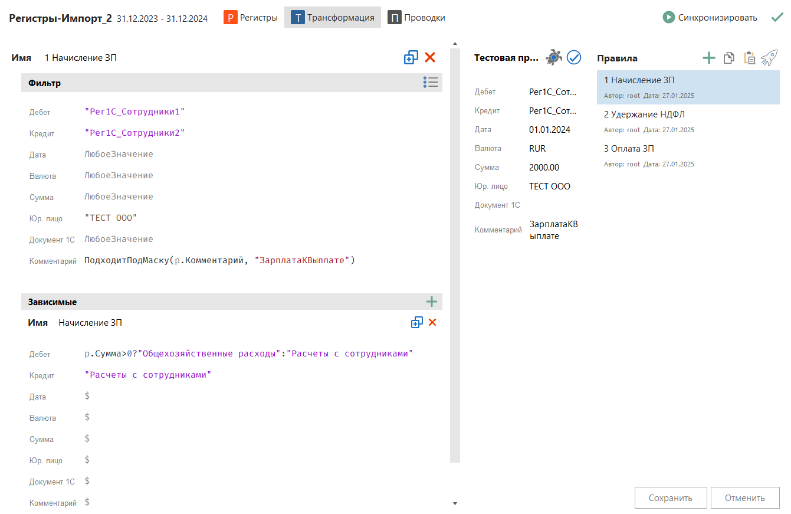
Task: Edit the Юр. лицо filter value "ТЕСТ ООО"
Action: [111, 218]
